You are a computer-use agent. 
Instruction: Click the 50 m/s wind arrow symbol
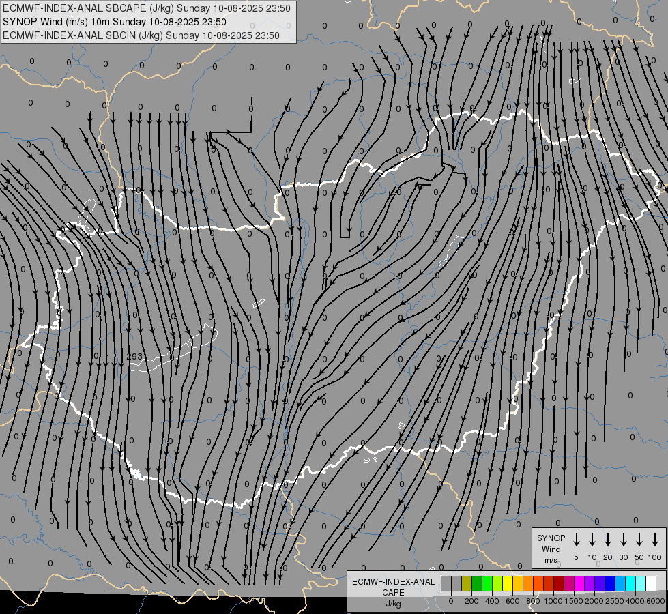[x=639, y=540]
